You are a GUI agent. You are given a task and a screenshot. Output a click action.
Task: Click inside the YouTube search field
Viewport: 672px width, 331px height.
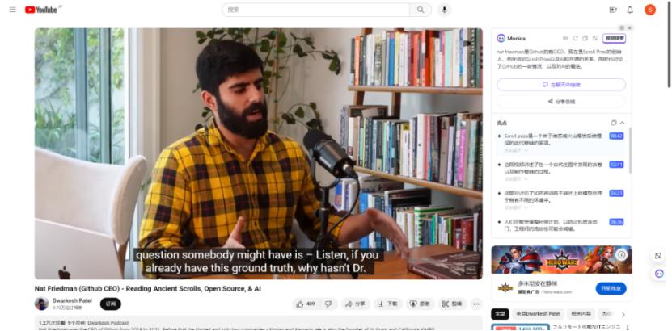pos(316,10)
